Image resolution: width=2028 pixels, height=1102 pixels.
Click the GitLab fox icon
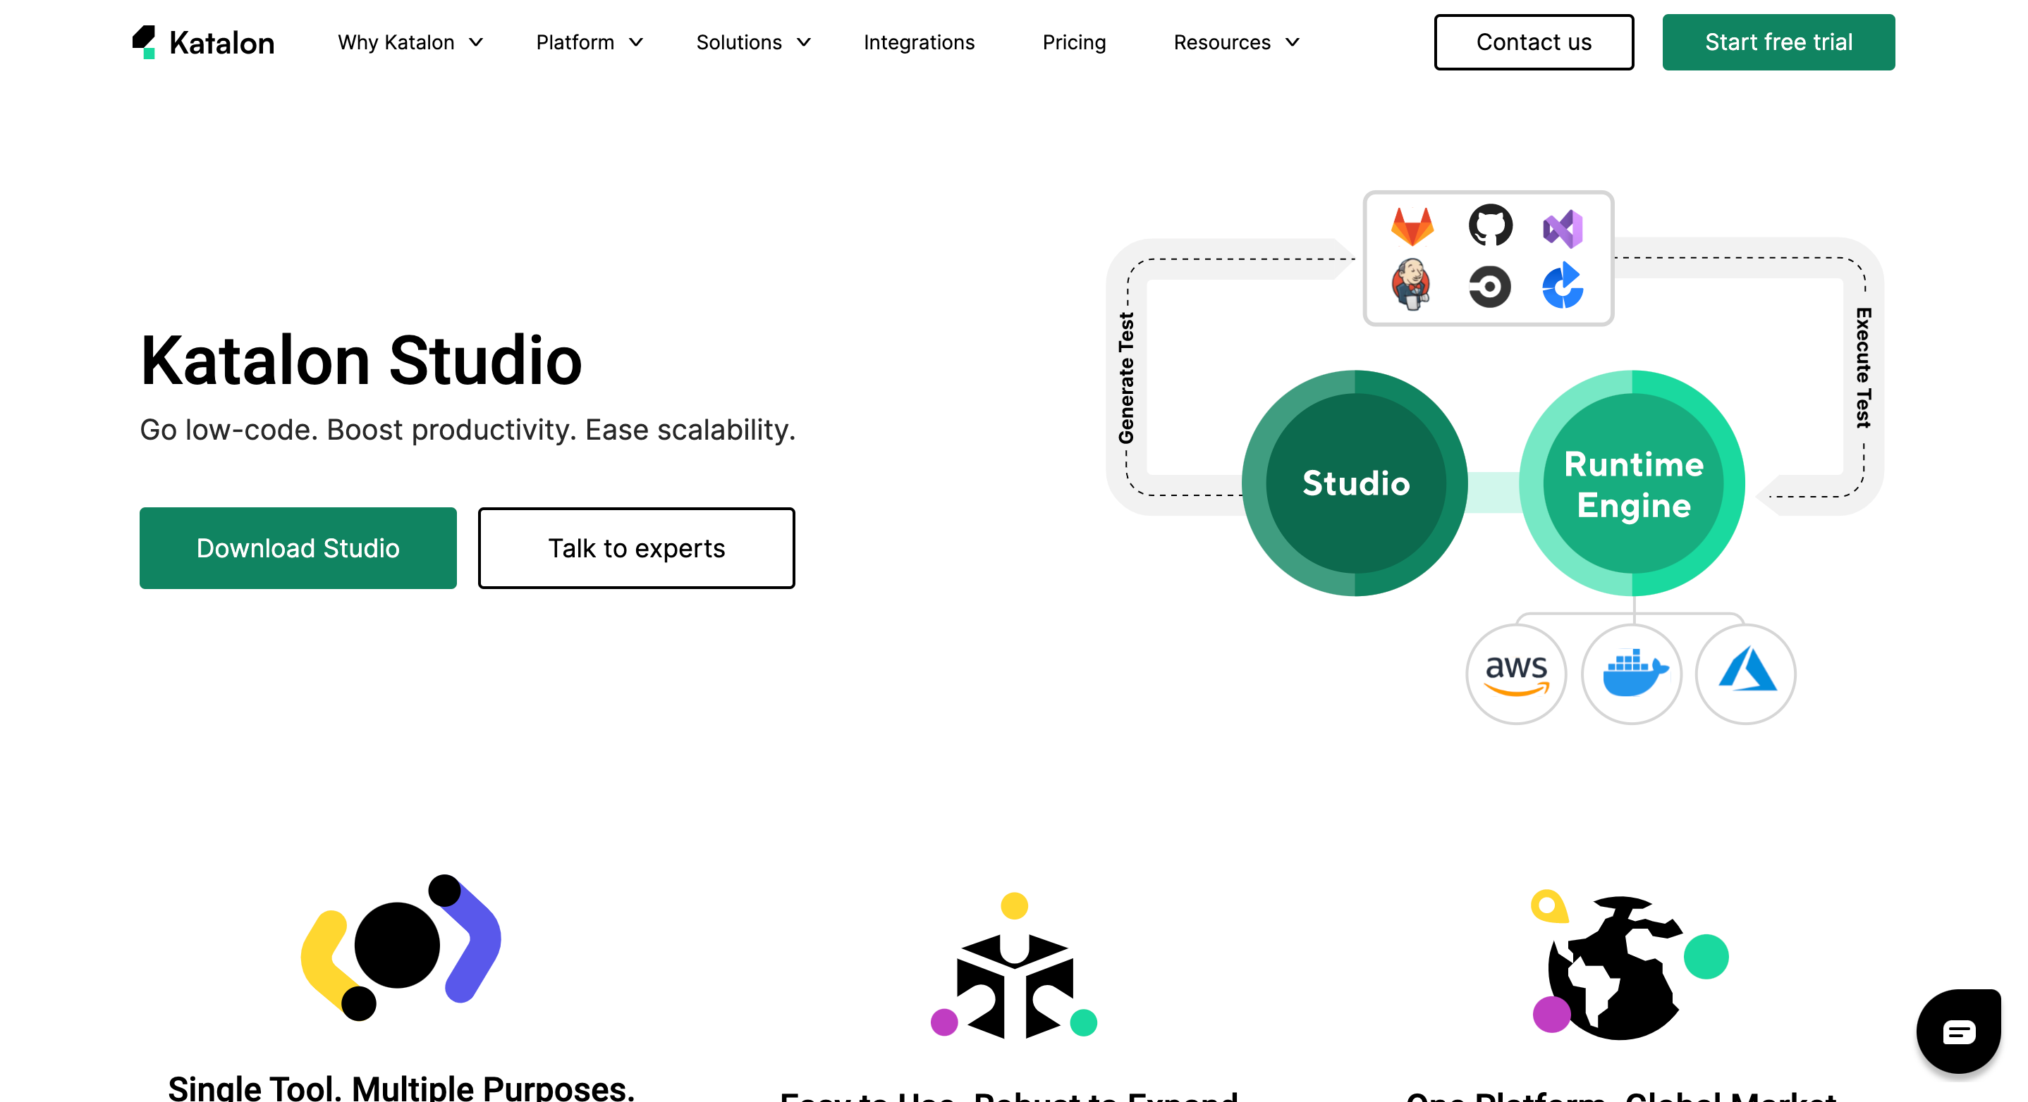(1412, 227)
